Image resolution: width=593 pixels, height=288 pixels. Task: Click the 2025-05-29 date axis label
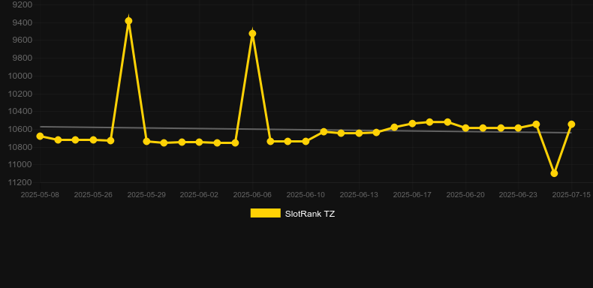point(146,195)
